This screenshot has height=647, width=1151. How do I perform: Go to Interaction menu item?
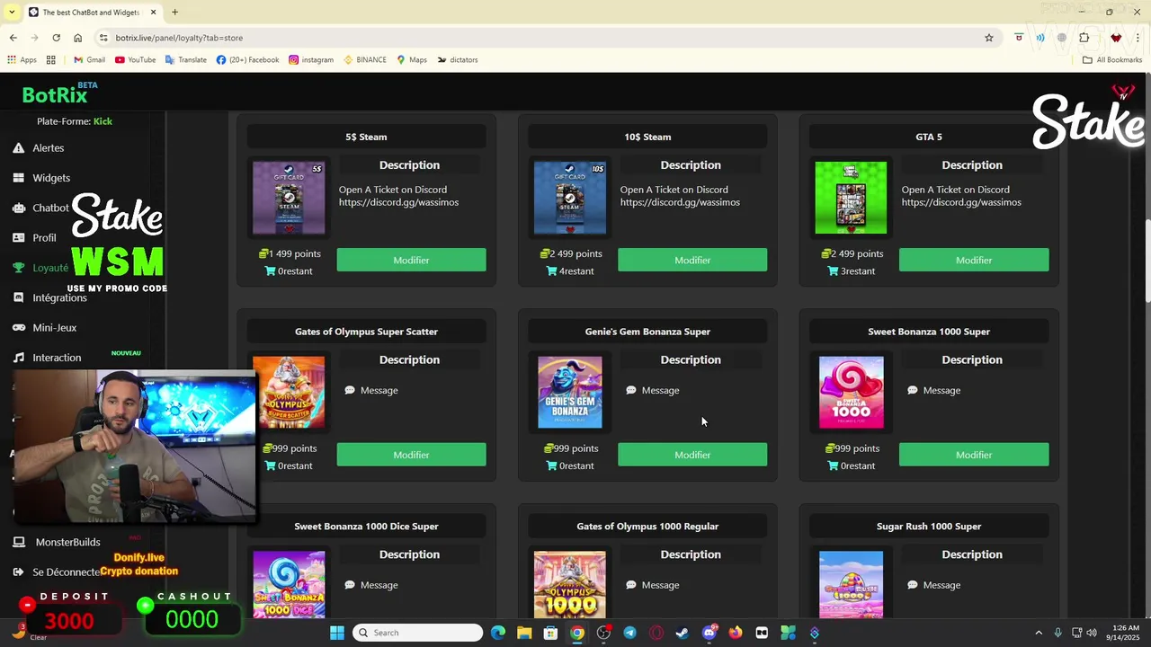(57, 358)
